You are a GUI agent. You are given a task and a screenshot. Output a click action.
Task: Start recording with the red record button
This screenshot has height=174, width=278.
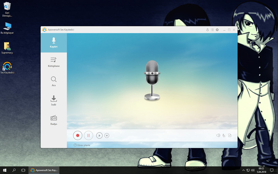click(77, 135)
